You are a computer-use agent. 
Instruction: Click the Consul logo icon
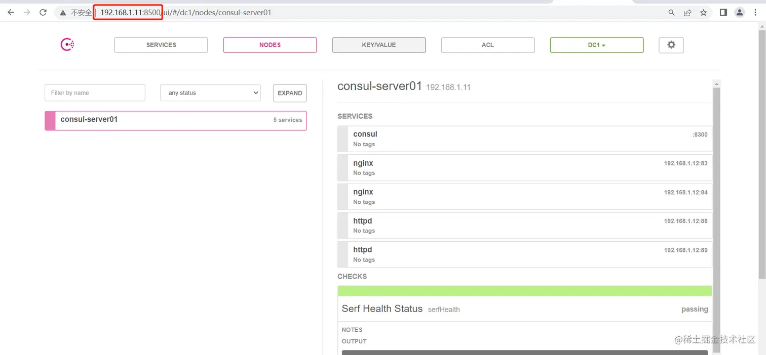[67, 45]
